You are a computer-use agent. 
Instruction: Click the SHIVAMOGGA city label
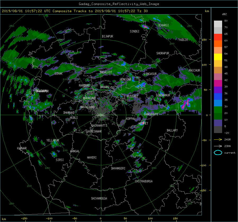(x=99, y=199)
